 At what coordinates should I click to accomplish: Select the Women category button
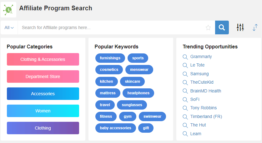point(43,111)
